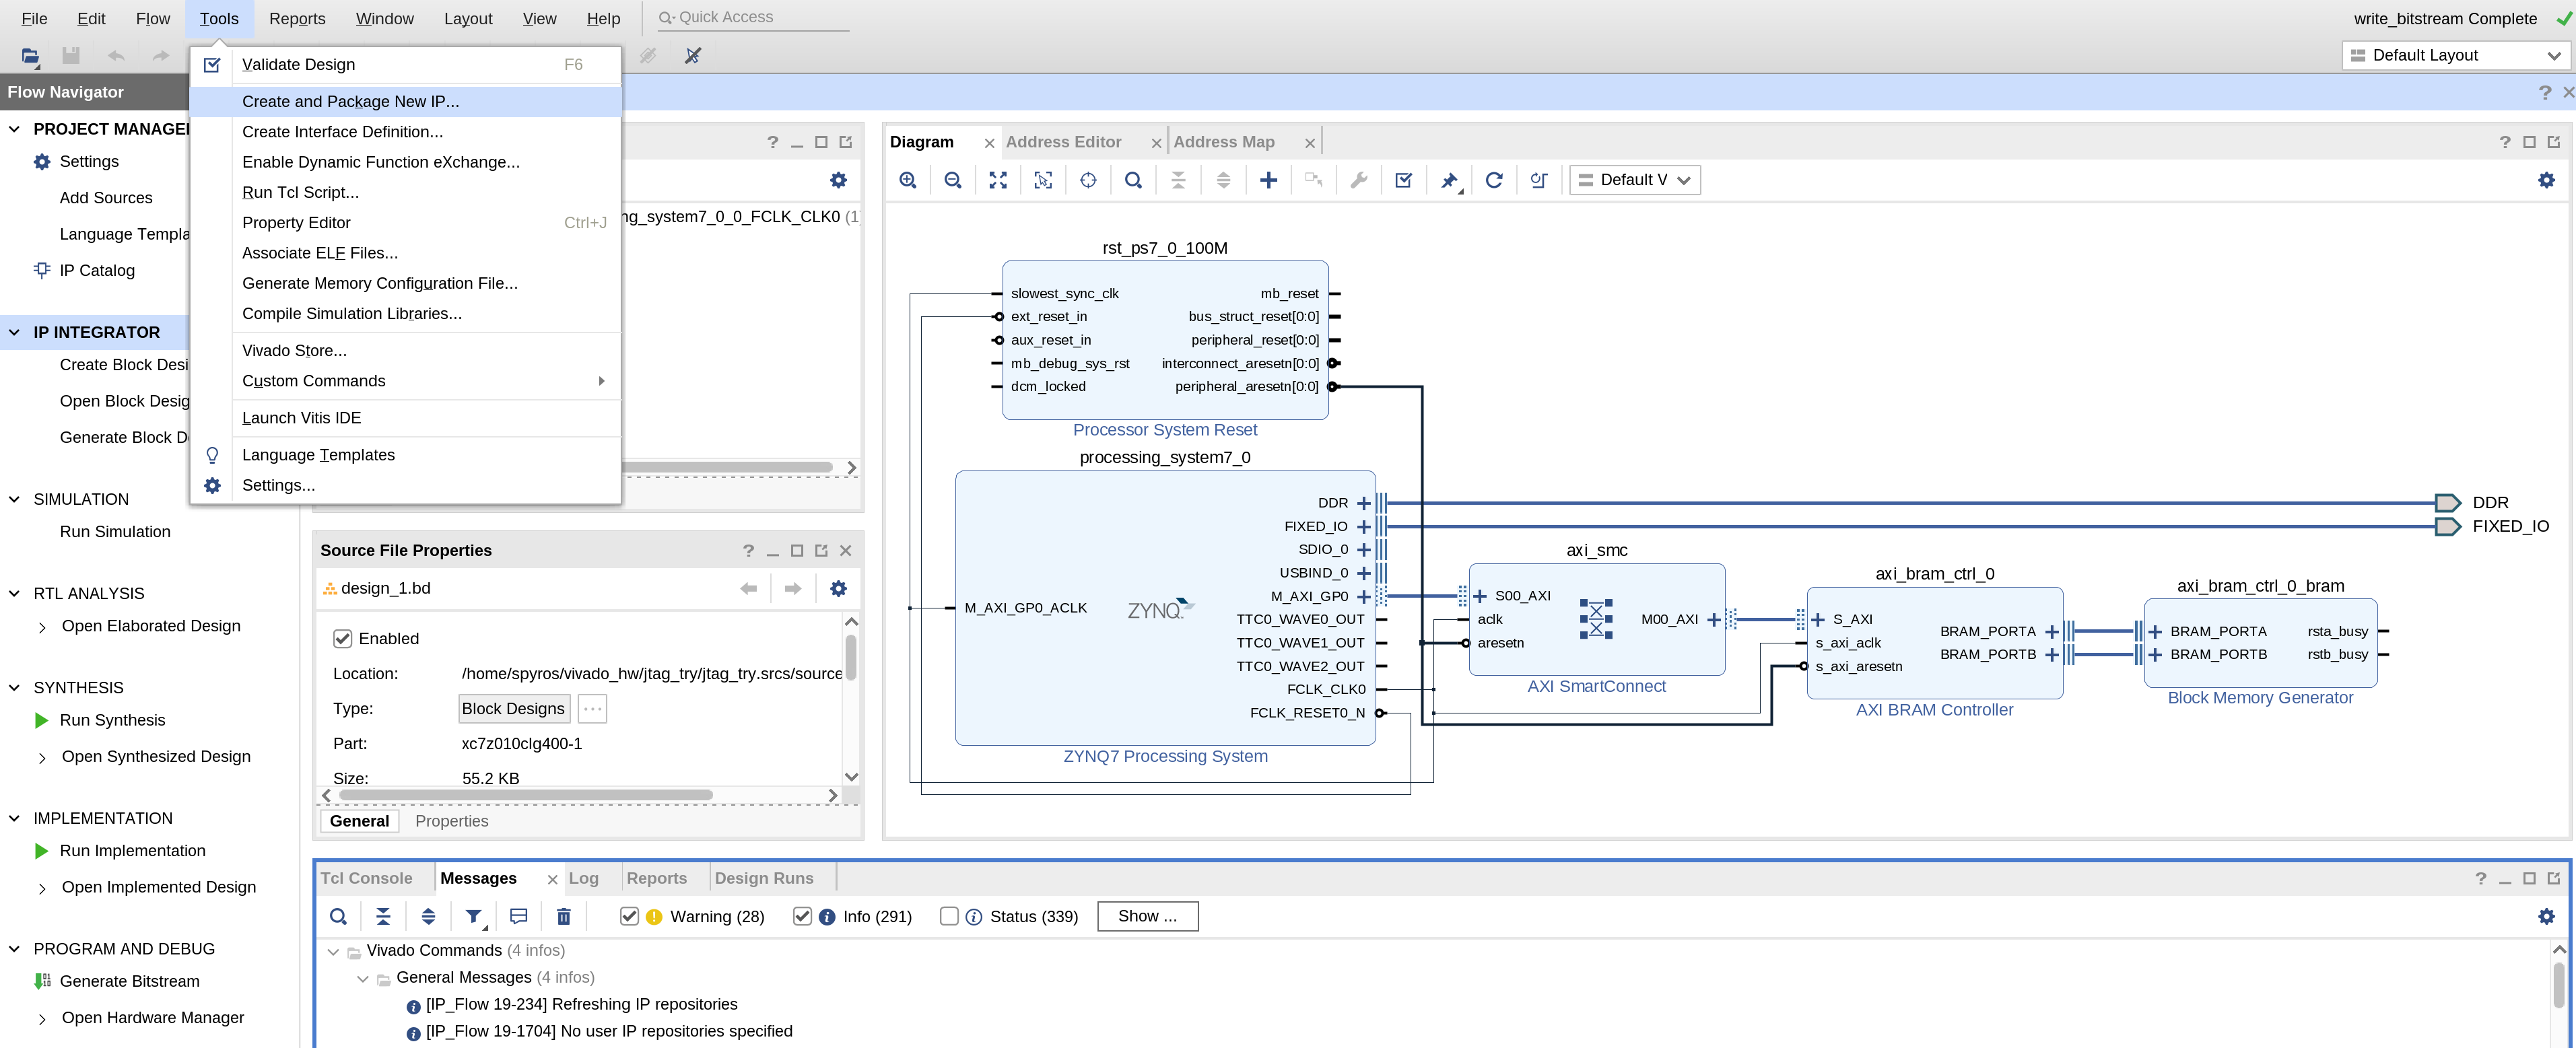Click the Zoom Fit icon above the diagram

(x=998, y=180)
